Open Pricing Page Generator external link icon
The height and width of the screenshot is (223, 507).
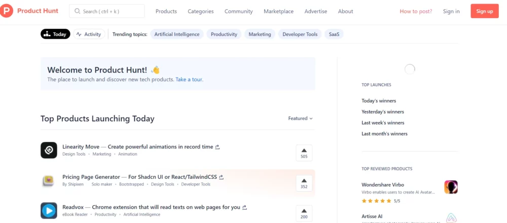point(222,177)
